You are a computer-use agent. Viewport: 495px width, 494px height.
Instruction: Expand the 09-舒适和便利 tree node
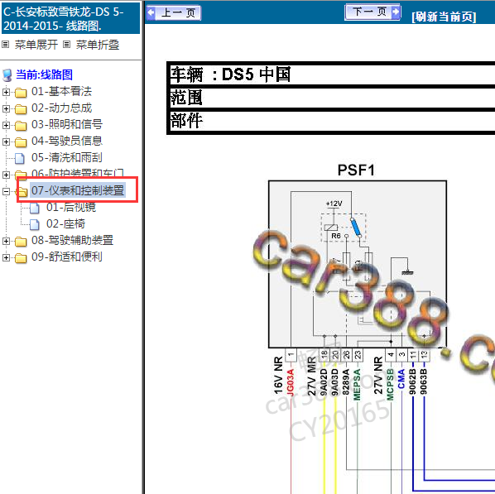click(x=6, y=257)
